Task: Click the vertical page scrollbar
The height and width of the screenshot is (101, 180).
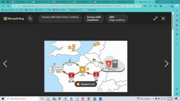Action: coord(172,22)
